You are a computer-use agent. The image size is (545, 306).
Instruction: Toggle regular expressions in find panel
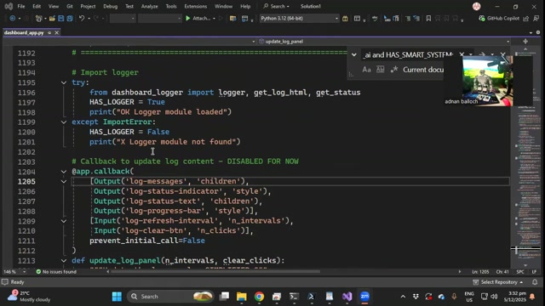394,70
